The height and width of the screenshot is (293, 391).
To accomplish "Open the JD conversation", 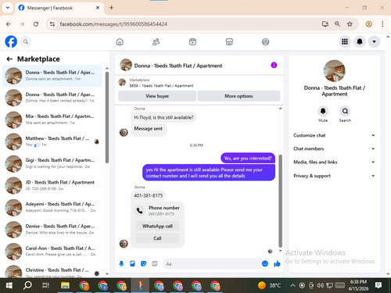I will pos(52,185).
